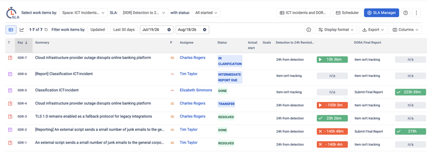Click the IIDR-4 incident type icon
The height and width of the screenshot is (157, 427).
click(x=10, y=103)
